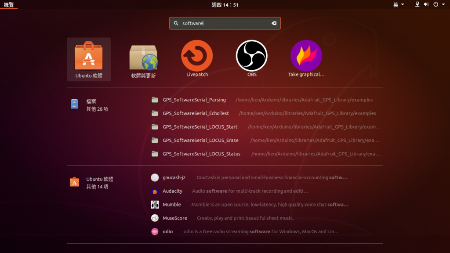Click folder icon for GPS_SoftwareSerial_LOCUS_Status
This screenshot has height=253, width=450.
tap(155, 154)
